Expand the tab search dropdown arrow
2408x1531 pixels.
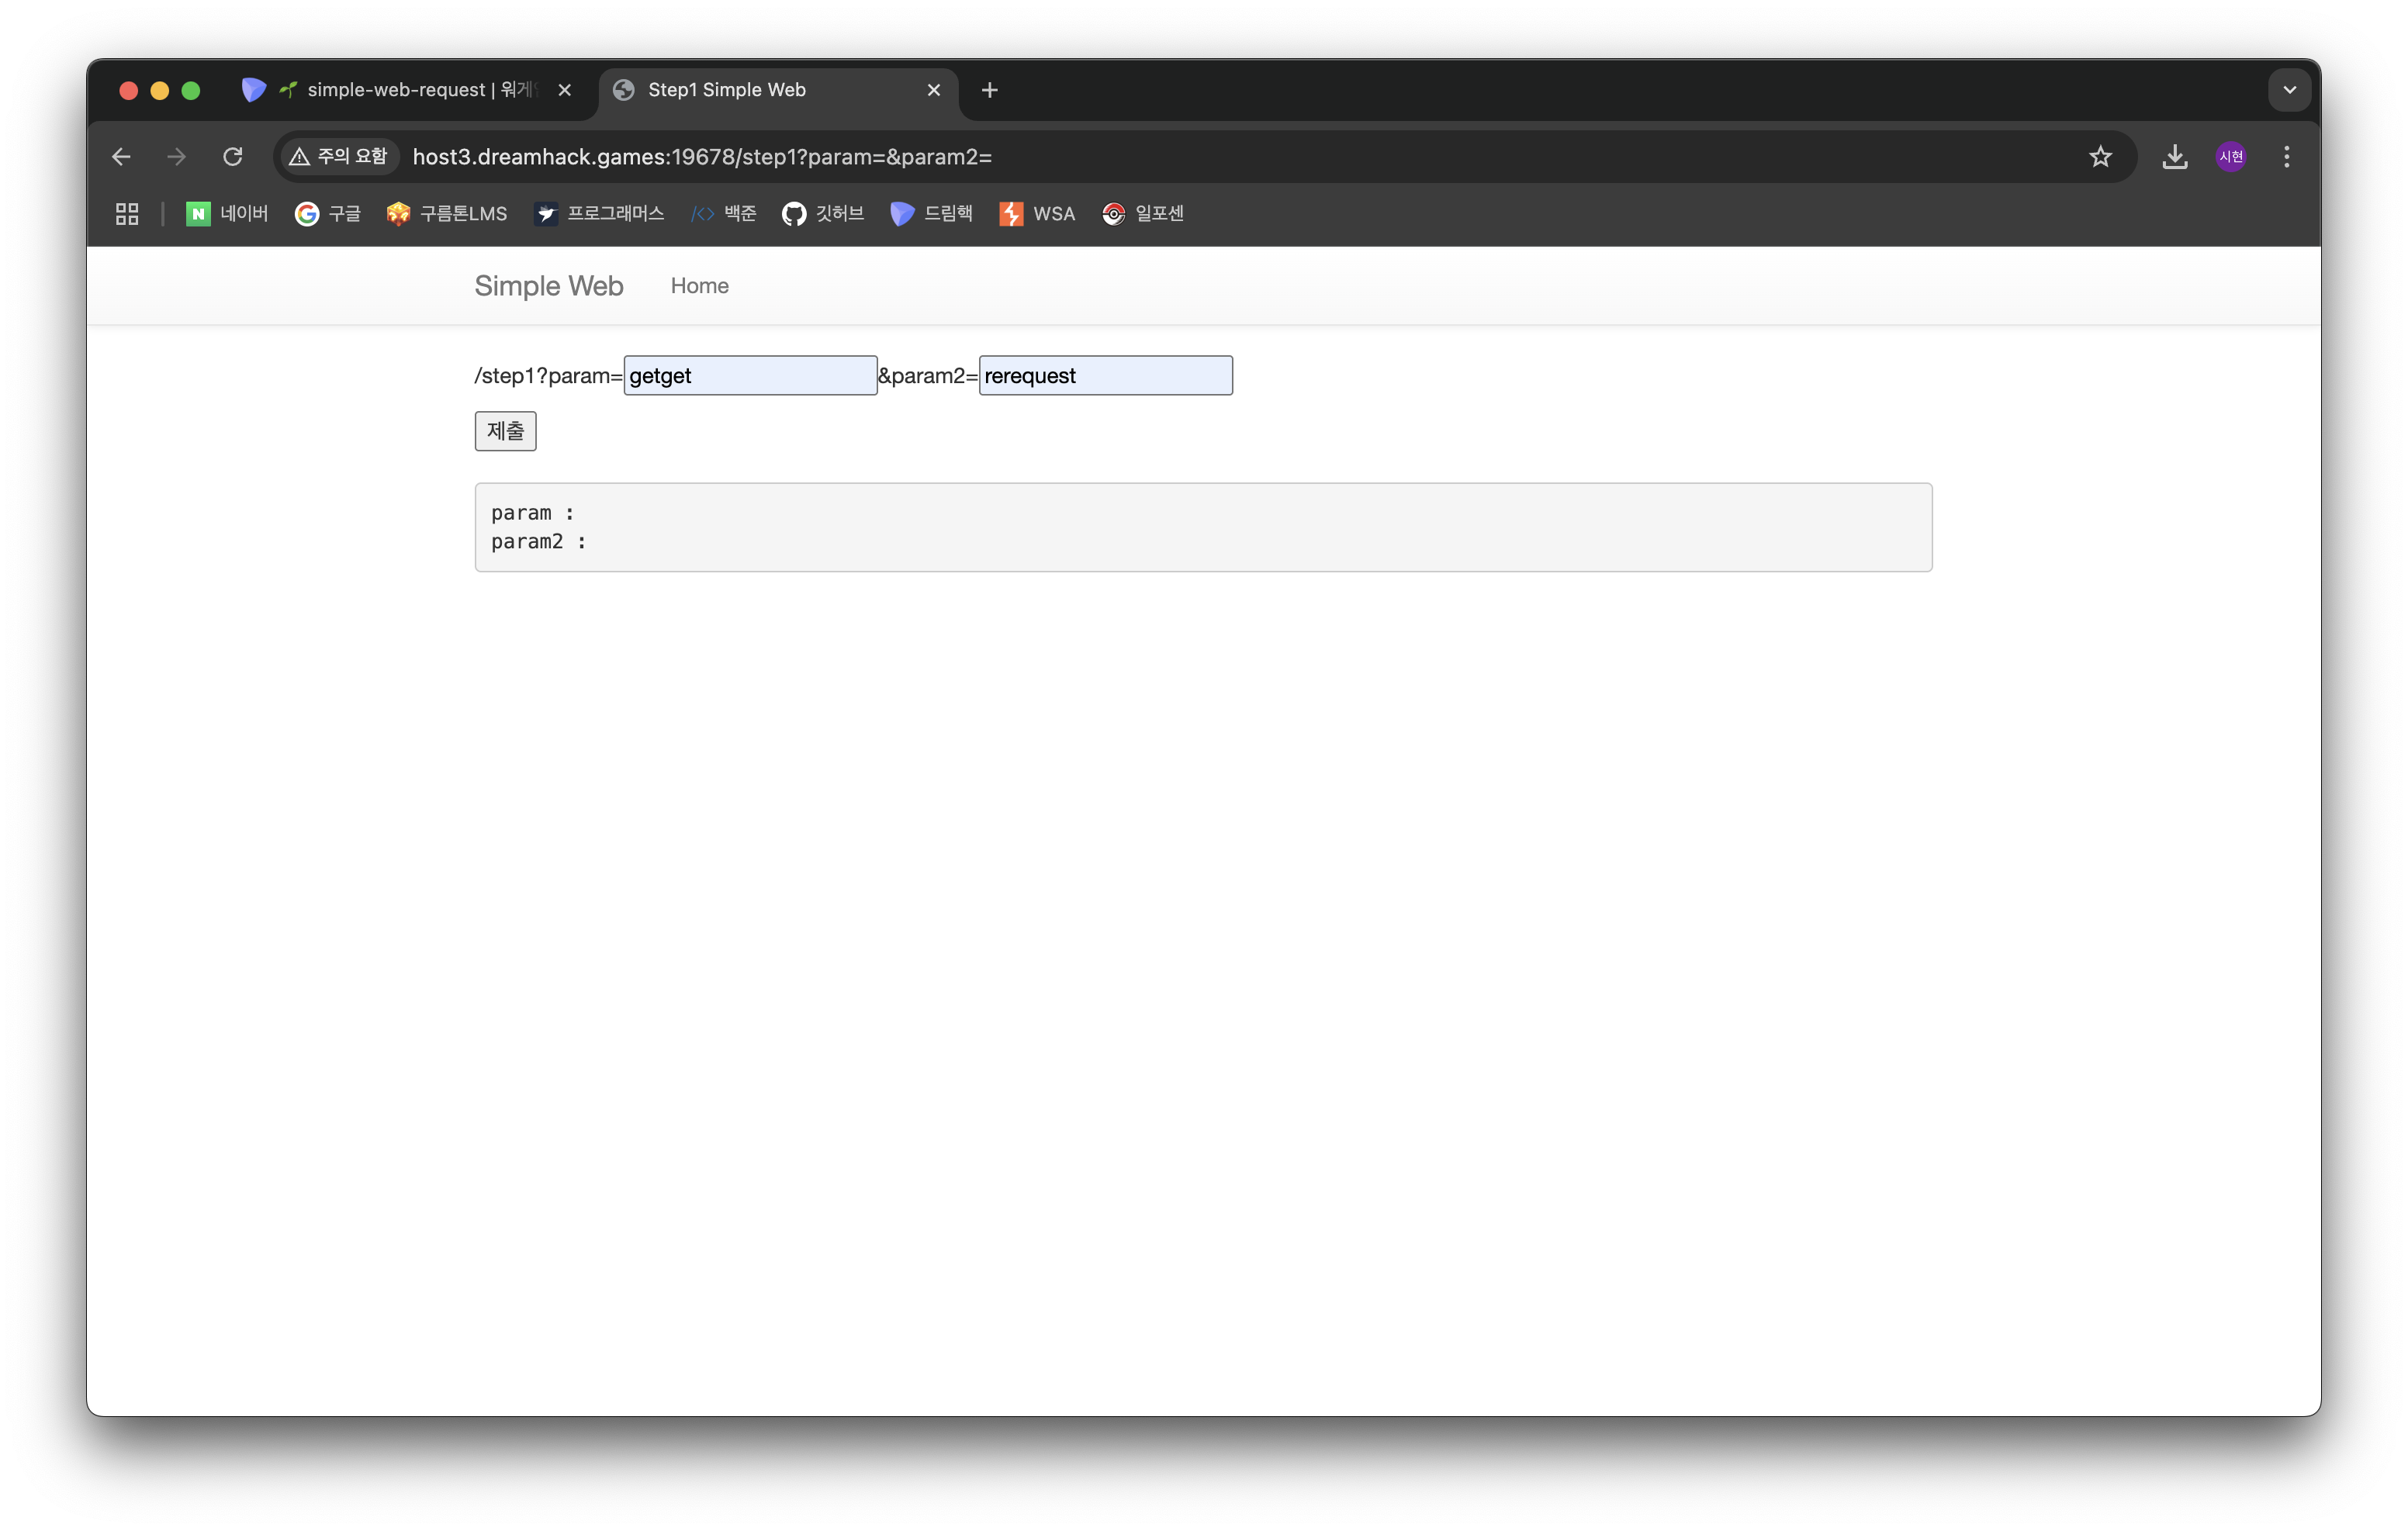pos(2289,90)
